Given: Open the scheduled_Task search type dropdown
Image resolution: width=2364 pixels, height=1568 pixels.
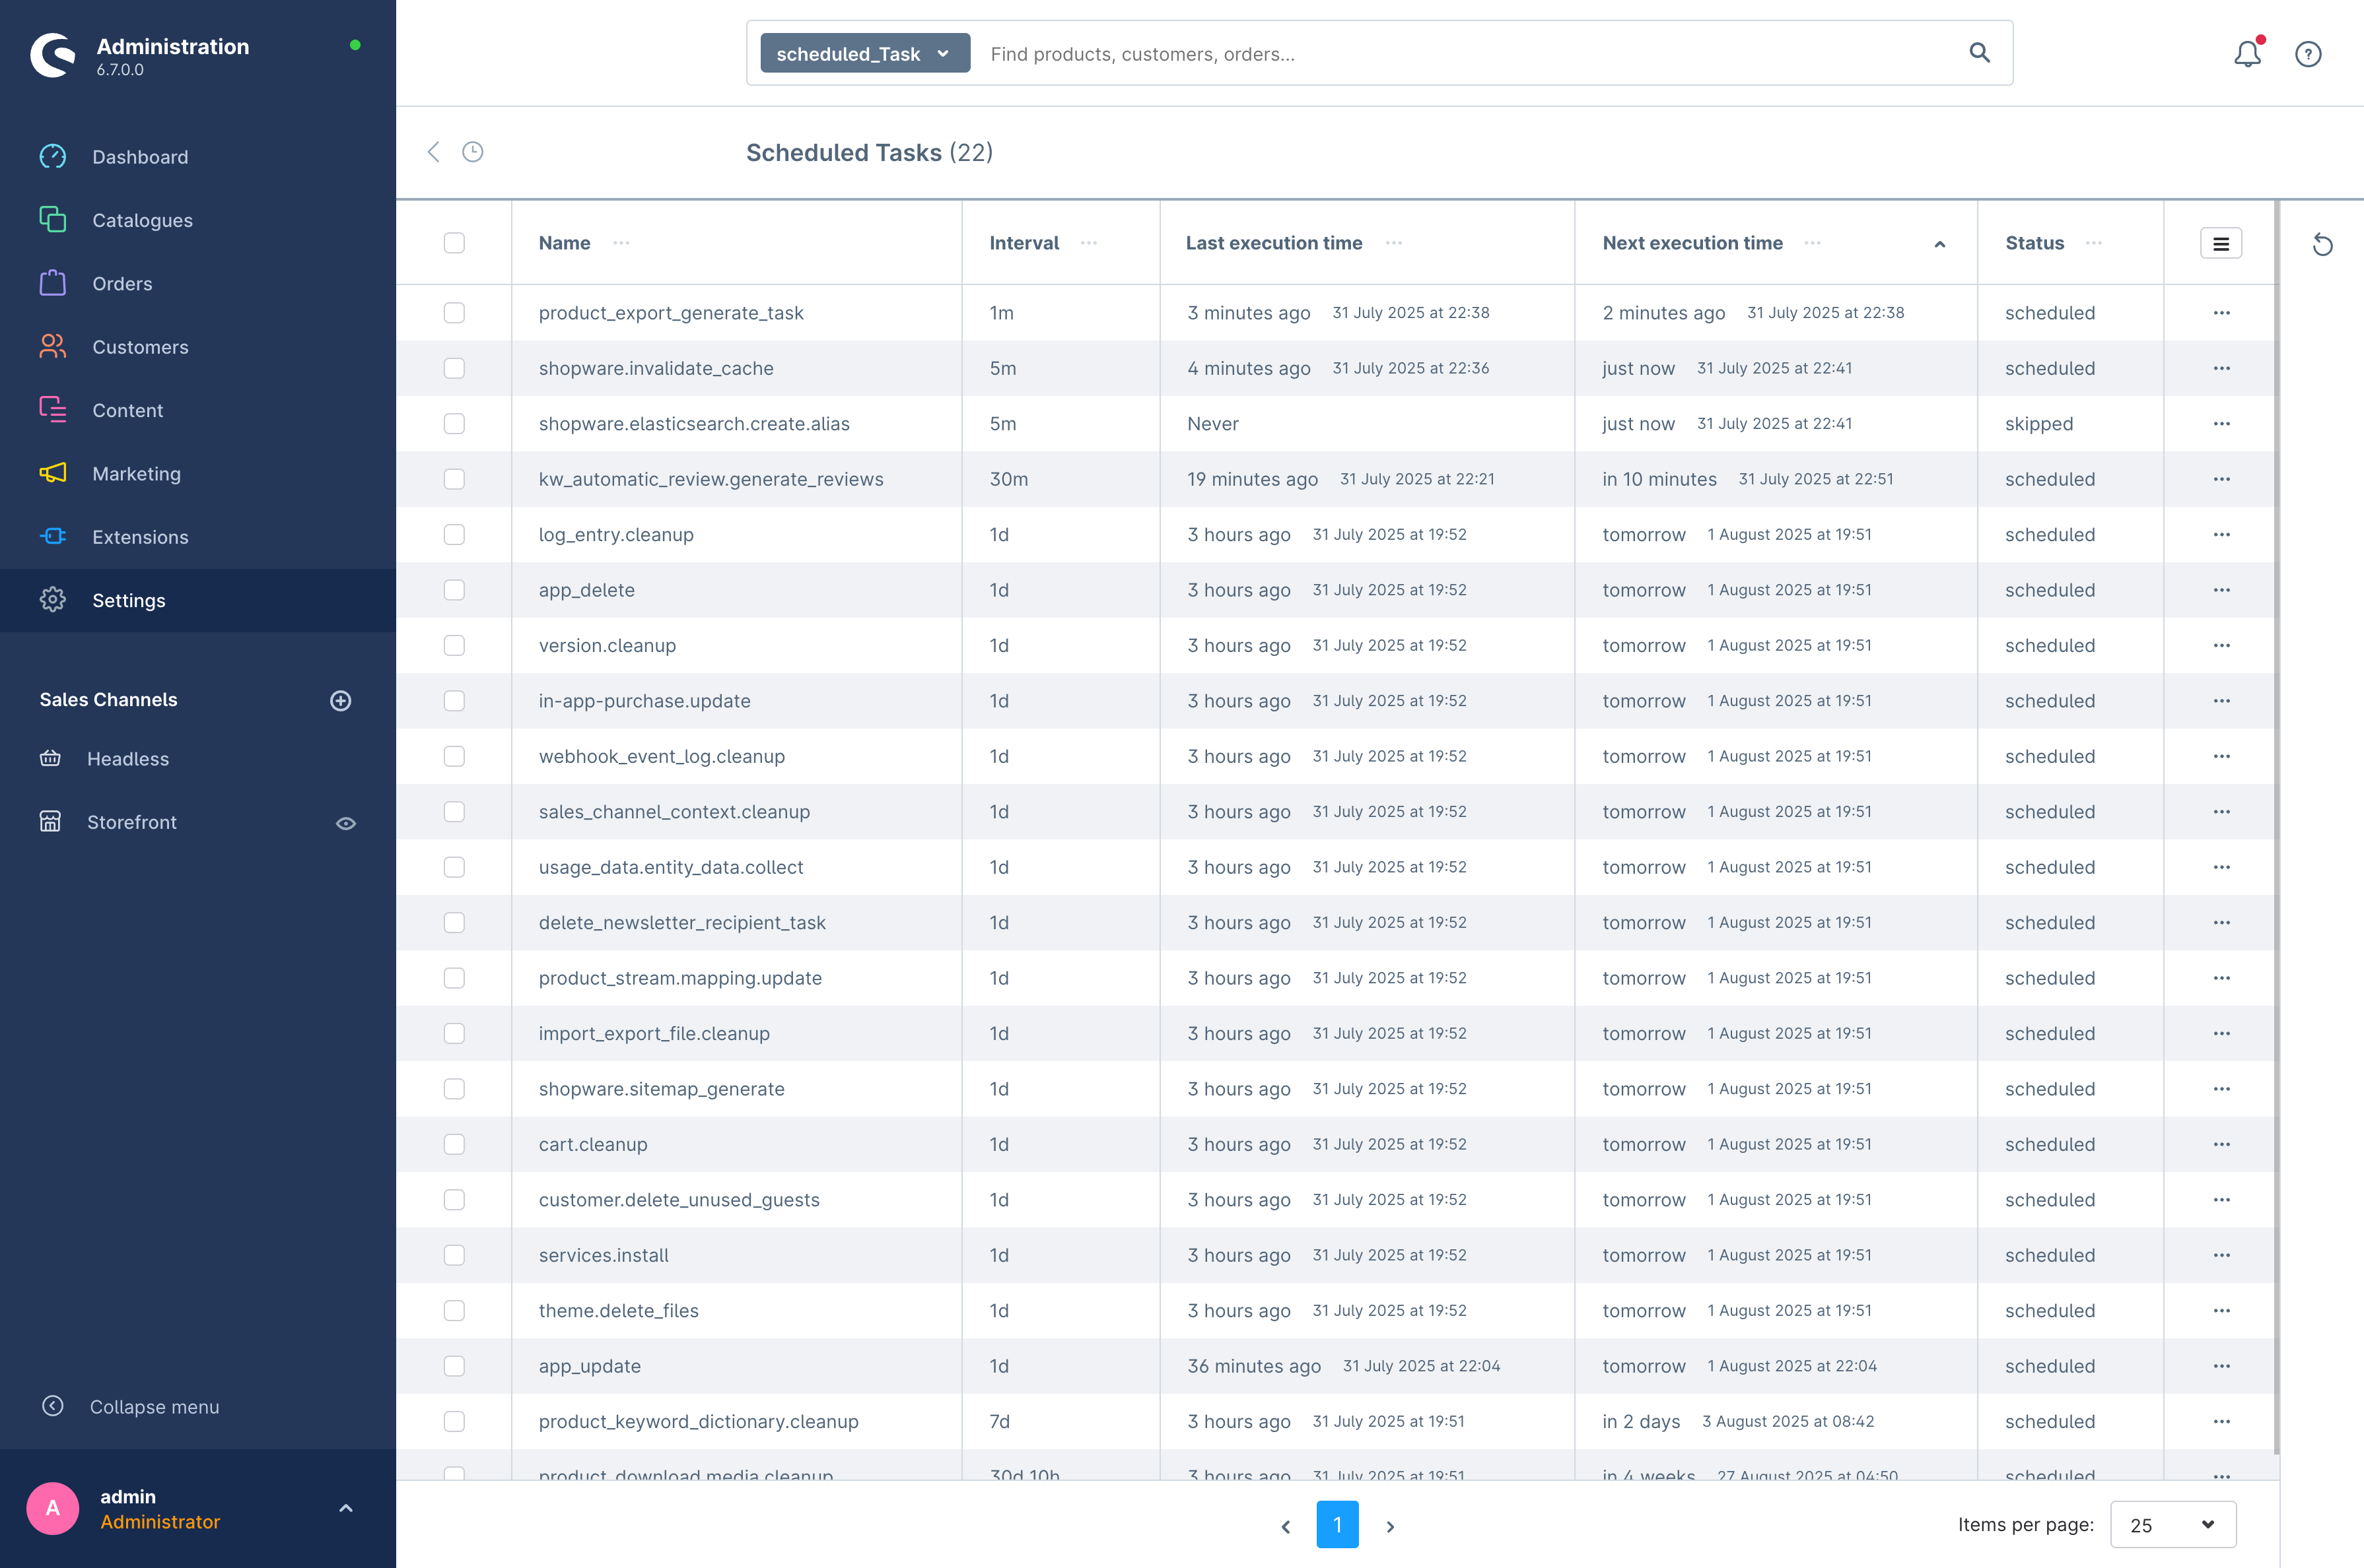Looking at the screenshot, I should click(864, 54).
